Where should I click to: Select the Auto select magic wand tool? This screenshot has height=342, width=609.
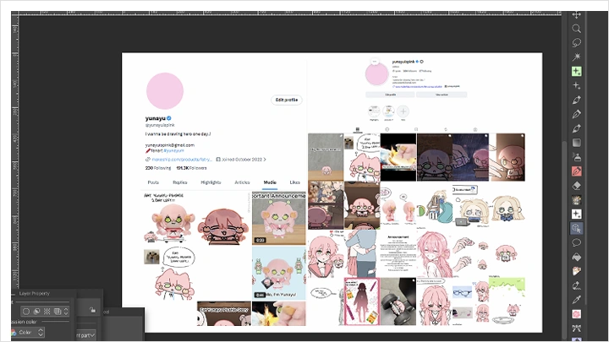pyautogui.click(x=576, y=57)
